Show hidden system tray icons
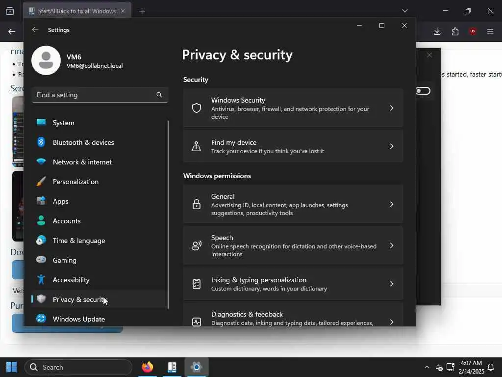502x377 pixels. pos(427,367)
